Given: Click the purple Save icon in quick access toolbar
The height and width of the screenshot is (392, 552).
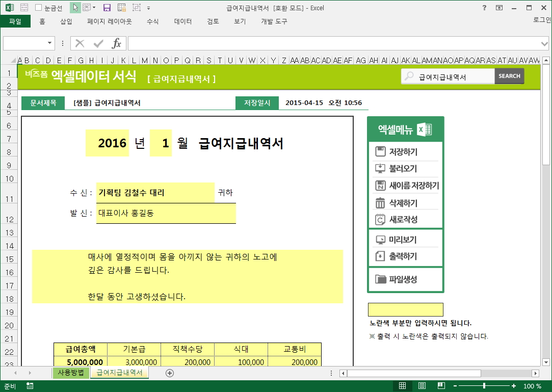Looking at the screenshot, I should coord(107,8).
